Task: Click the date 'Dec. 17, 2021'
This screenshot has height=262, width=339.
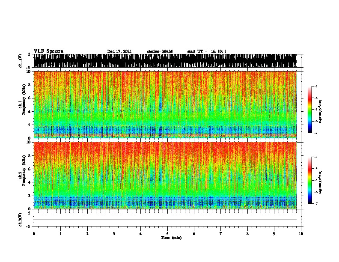Action: (119, 51)
